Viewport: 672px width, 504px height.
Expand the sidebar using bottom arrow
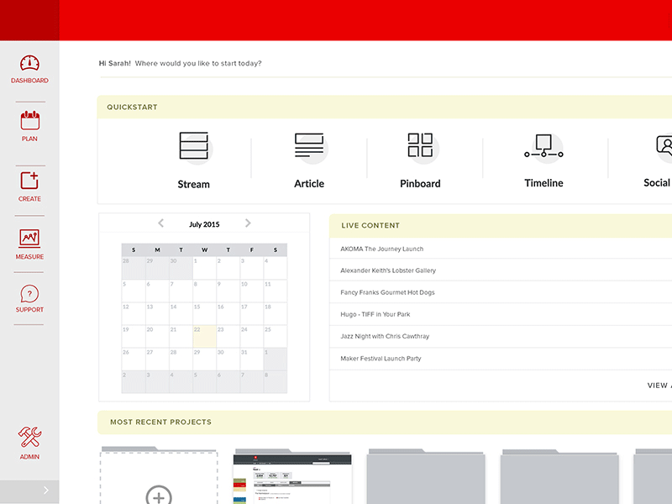(x=46, y=491)
